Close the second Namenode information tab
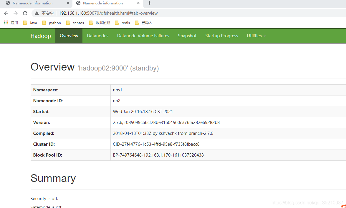The height and width of the screenshot is (208, 346). (138, 3)
